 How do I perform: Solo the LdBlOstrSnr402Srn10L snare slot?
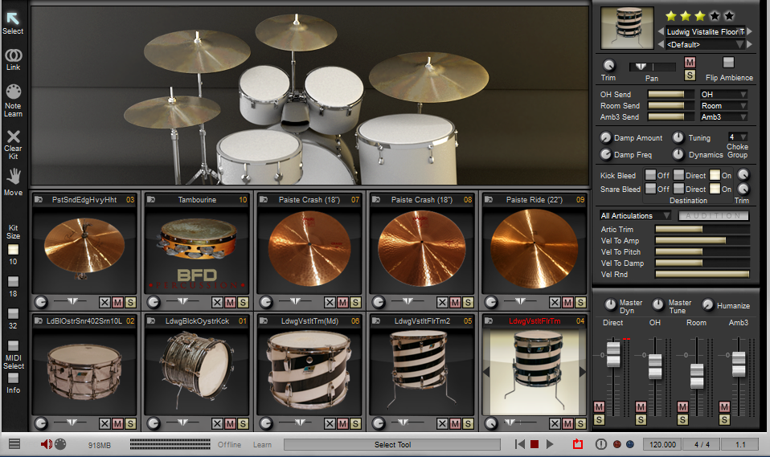click(x=130, y=423)
